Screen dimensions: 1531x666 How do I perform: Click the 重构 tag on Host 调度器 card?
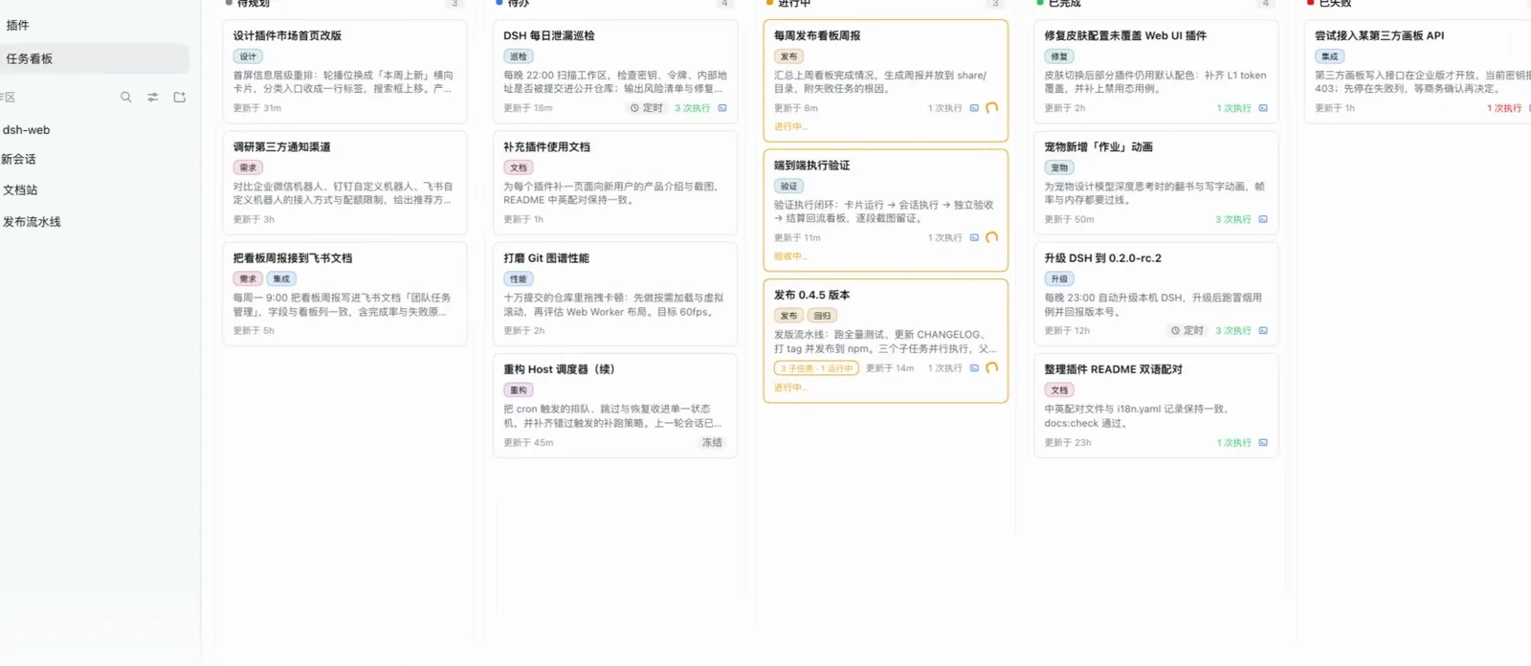[x=519, y=389]
